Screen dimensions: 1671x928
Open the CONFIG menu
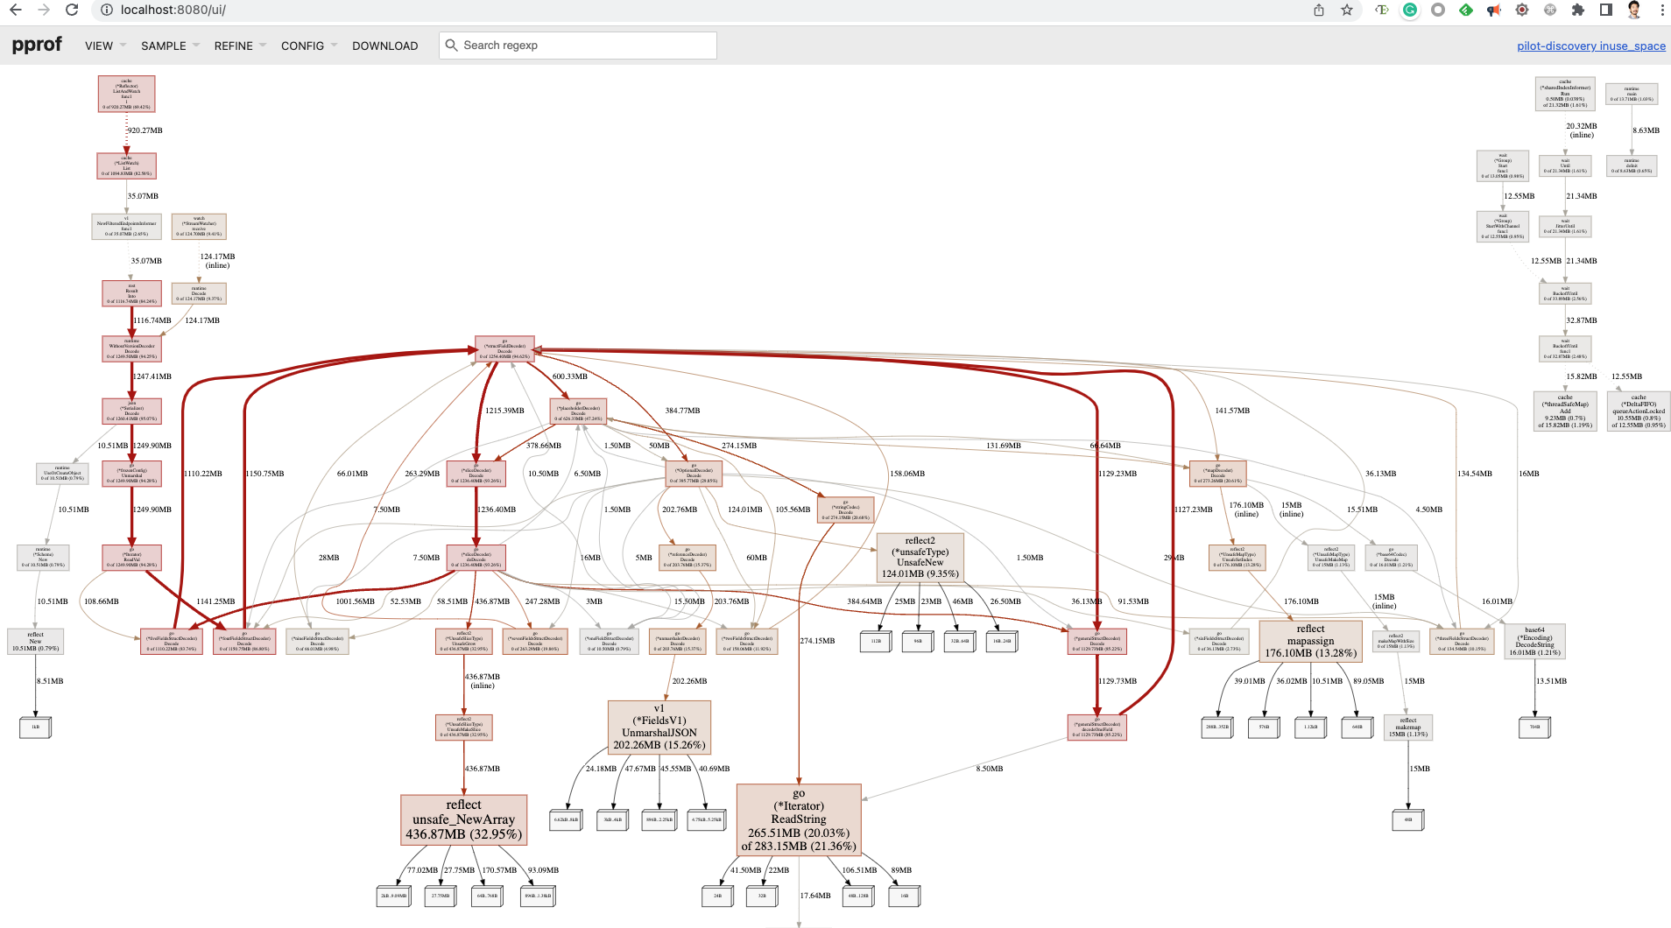tap(302, 45)
